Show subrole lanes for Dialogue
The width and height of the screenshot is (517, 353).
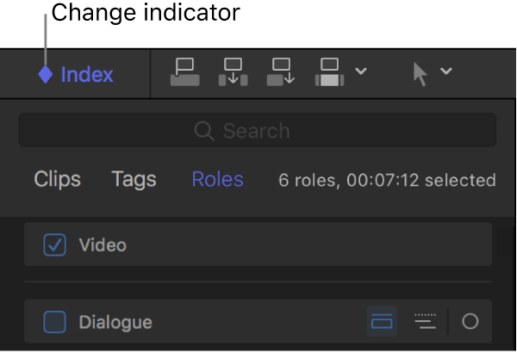pyautogui.click(x=425, y=322)
